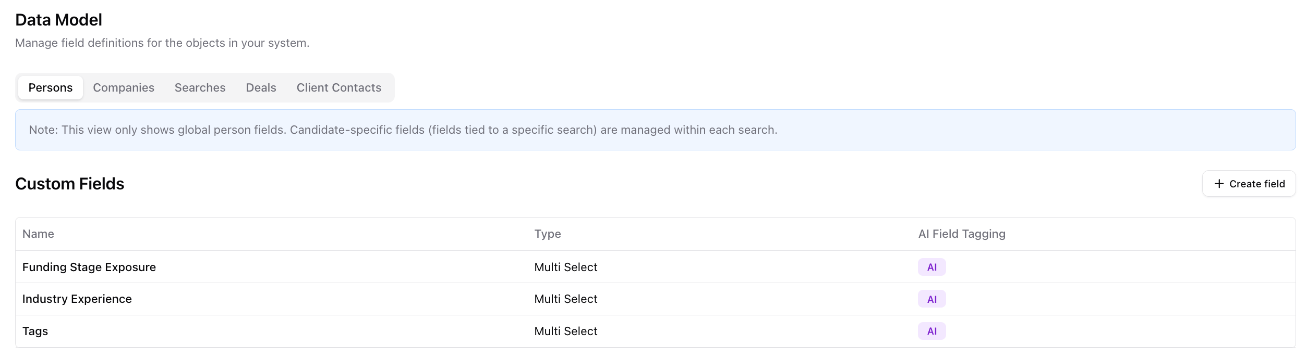Click the AI Field Tagging column header

tap(962, 234)
